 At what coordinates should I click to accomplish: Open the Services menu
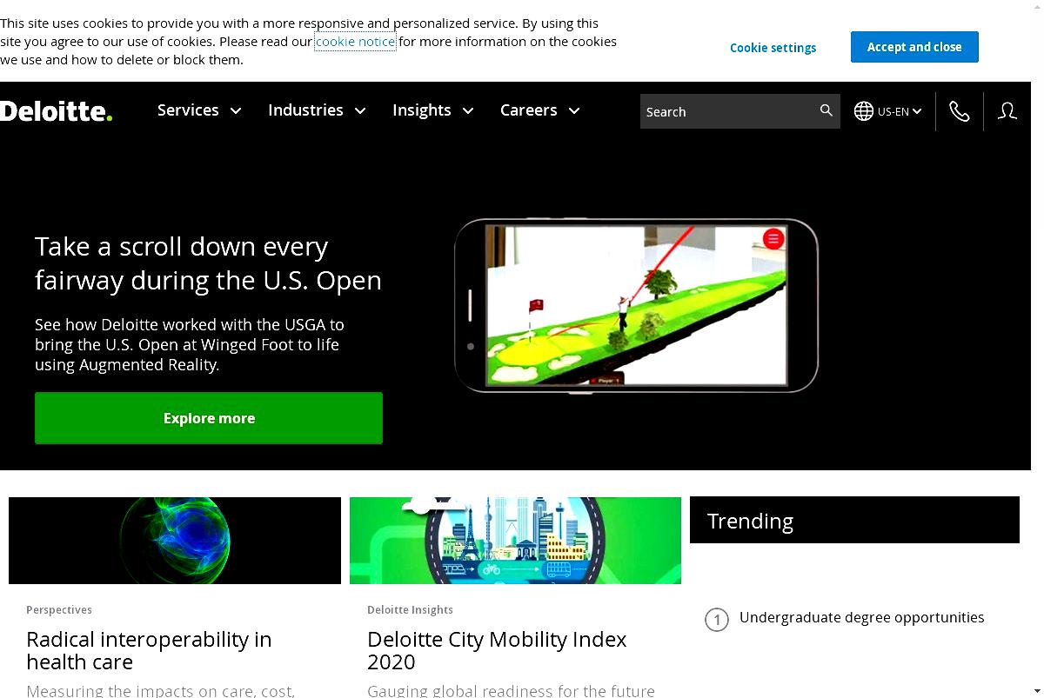click(188, 110)
